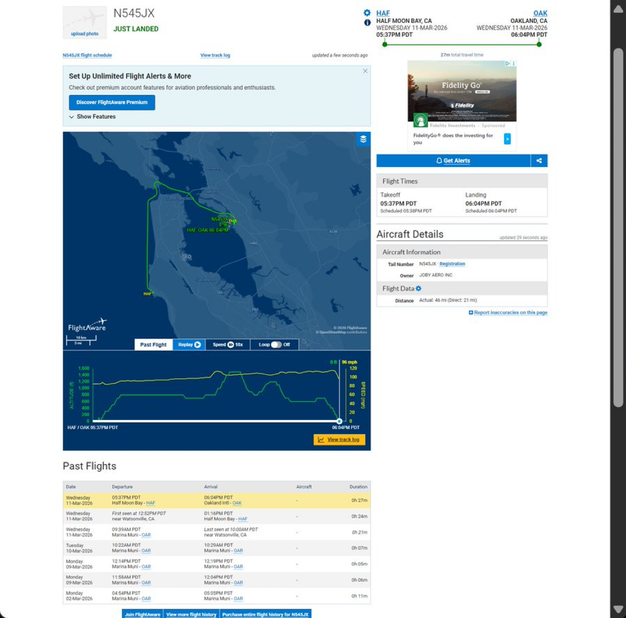626x618 pixels.
Task: Click the JOBY AERO INC owner text
Action: [435, 275]
